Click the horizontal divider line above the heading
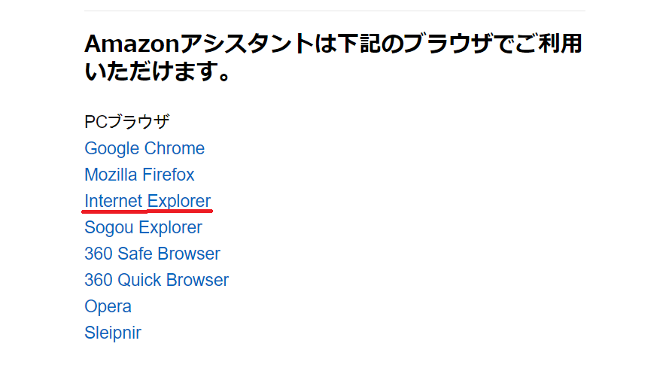672x371 pixels. click(335, 11)
